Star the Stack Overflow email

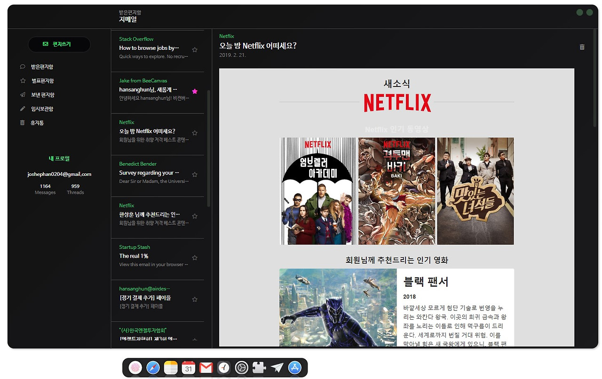195,49
